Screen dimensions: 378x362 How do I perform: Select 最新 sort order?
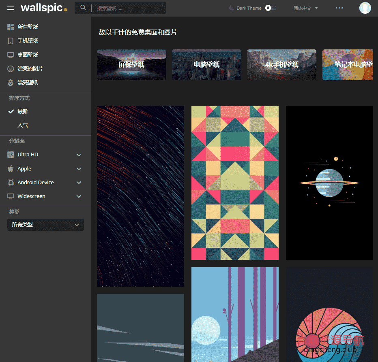tap(23, 111)
